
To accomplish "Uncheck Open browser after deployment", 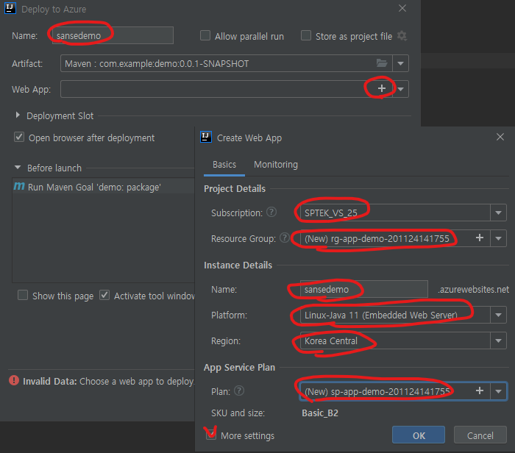I will tap(20, 138).
